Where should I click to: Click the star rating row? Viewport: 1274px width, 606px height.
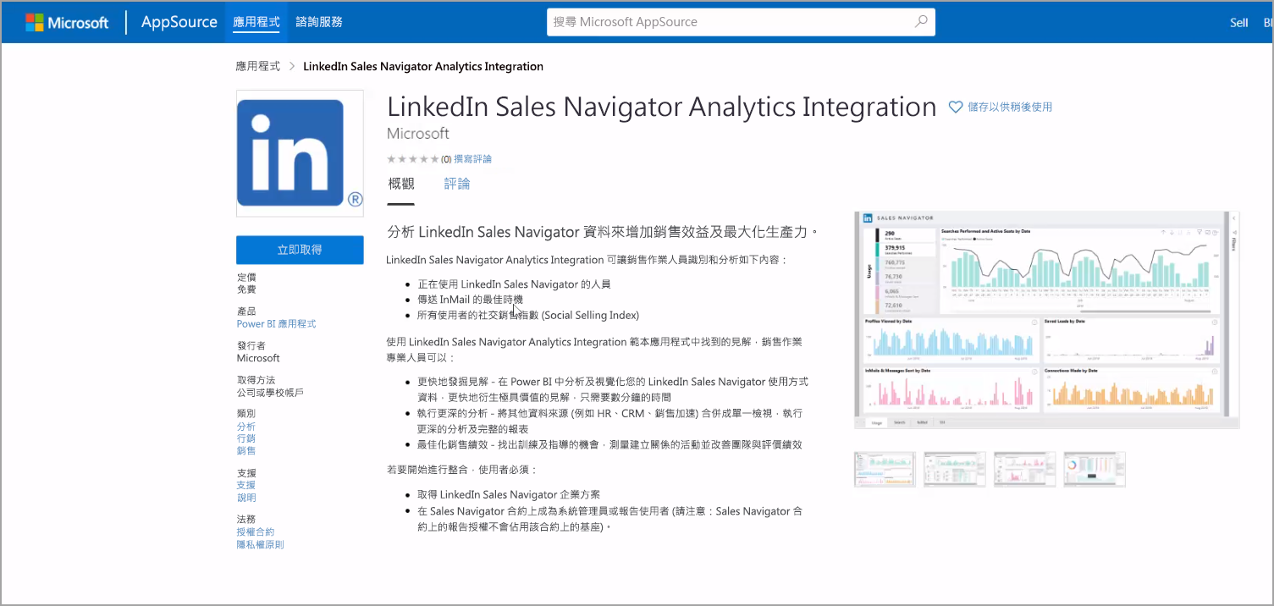pos(413,159)
